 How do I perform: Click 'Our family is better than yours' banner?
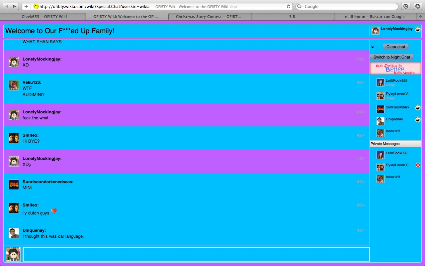tap(395, 69)
